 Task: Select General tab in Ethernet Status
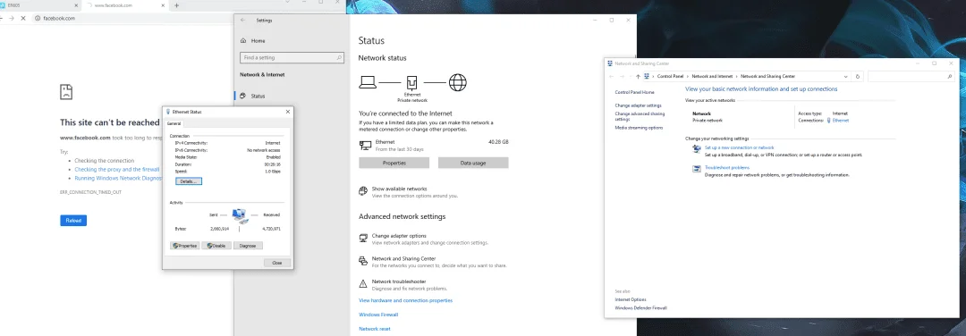(174, 123)
